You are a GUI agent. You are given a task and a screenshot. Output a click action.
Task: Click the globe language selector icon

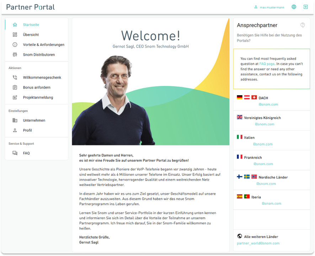pos(294,7)
